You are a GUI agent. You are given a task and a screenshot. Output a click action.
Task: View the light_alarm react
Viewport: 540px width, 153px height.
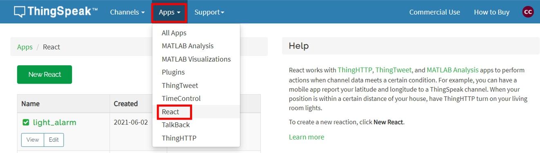[x=33, y=140]
